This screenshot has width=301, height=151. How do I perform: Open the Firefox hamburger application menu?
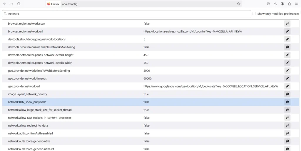pos(296,4)
